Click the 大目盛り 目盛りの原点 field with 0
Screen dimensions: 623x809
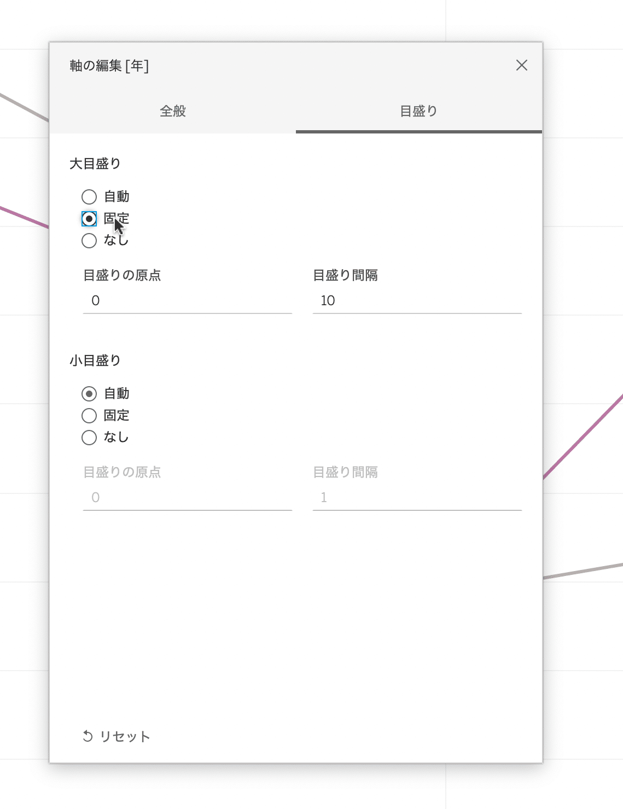coord(188,301)
